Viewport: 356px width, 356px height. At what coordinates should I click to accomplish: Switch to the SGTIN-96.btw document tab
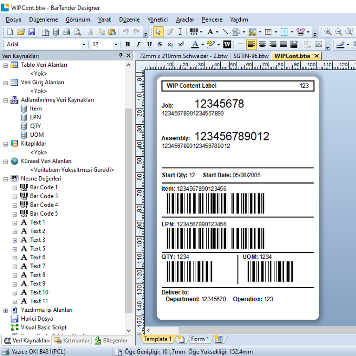tap(251, 56)
